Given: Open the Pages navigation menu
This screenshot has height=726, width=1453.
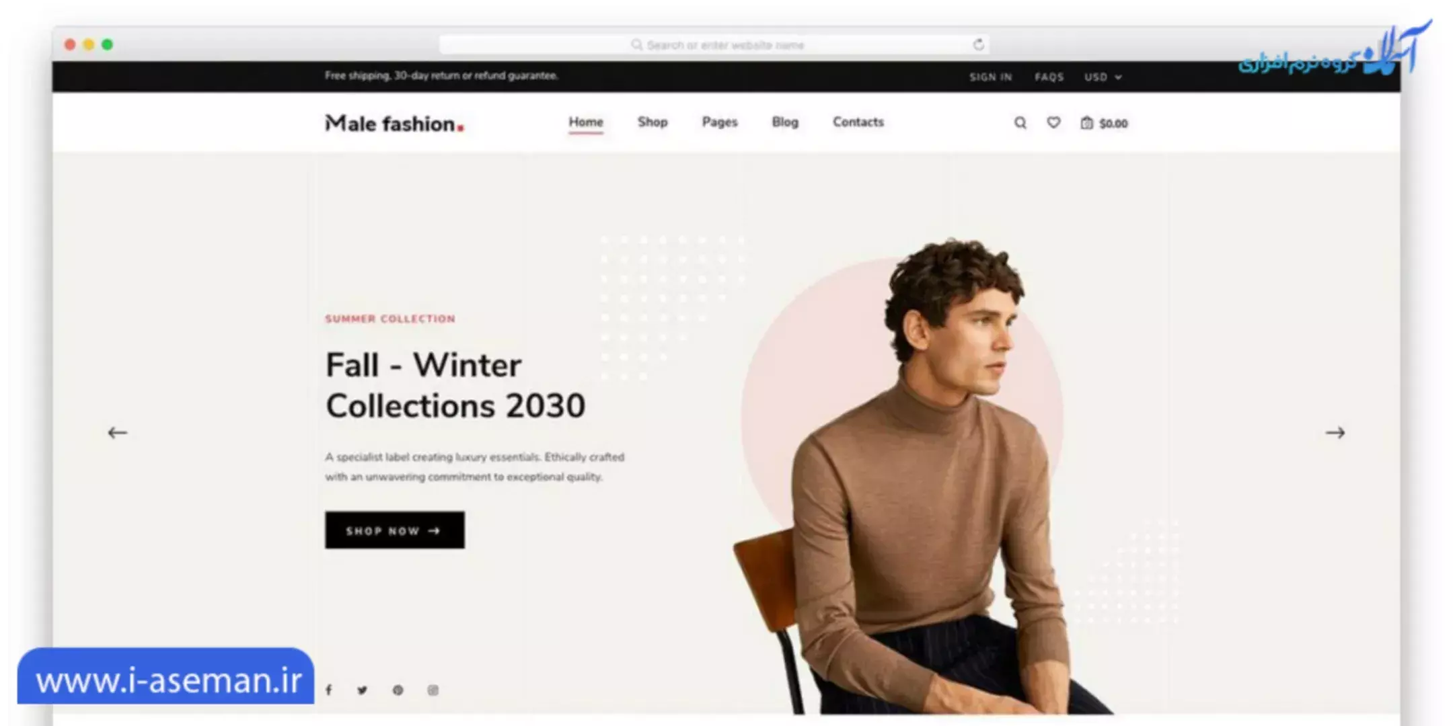Looking at the screenshot, I should click(x=720, y=122).
